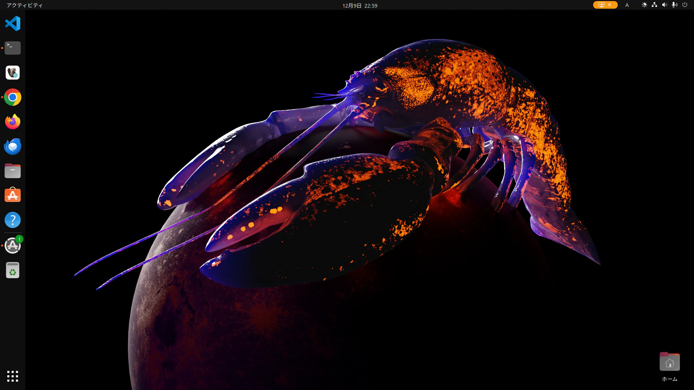Open the Files manager in the dock

(13, 171)
